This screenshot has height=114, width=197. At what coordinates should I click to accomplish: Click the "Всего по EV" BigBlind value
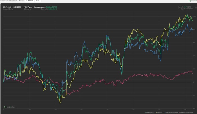pyautogui.click(x=53, y=9)
